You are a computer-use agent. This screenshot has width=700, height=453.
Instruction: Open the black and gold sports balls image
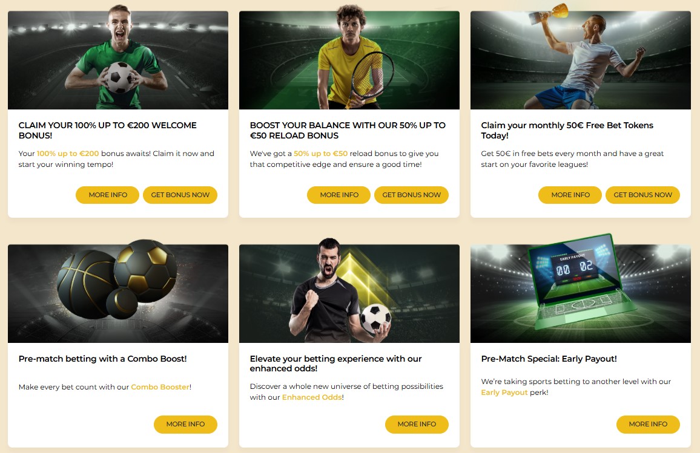point(118,293)
